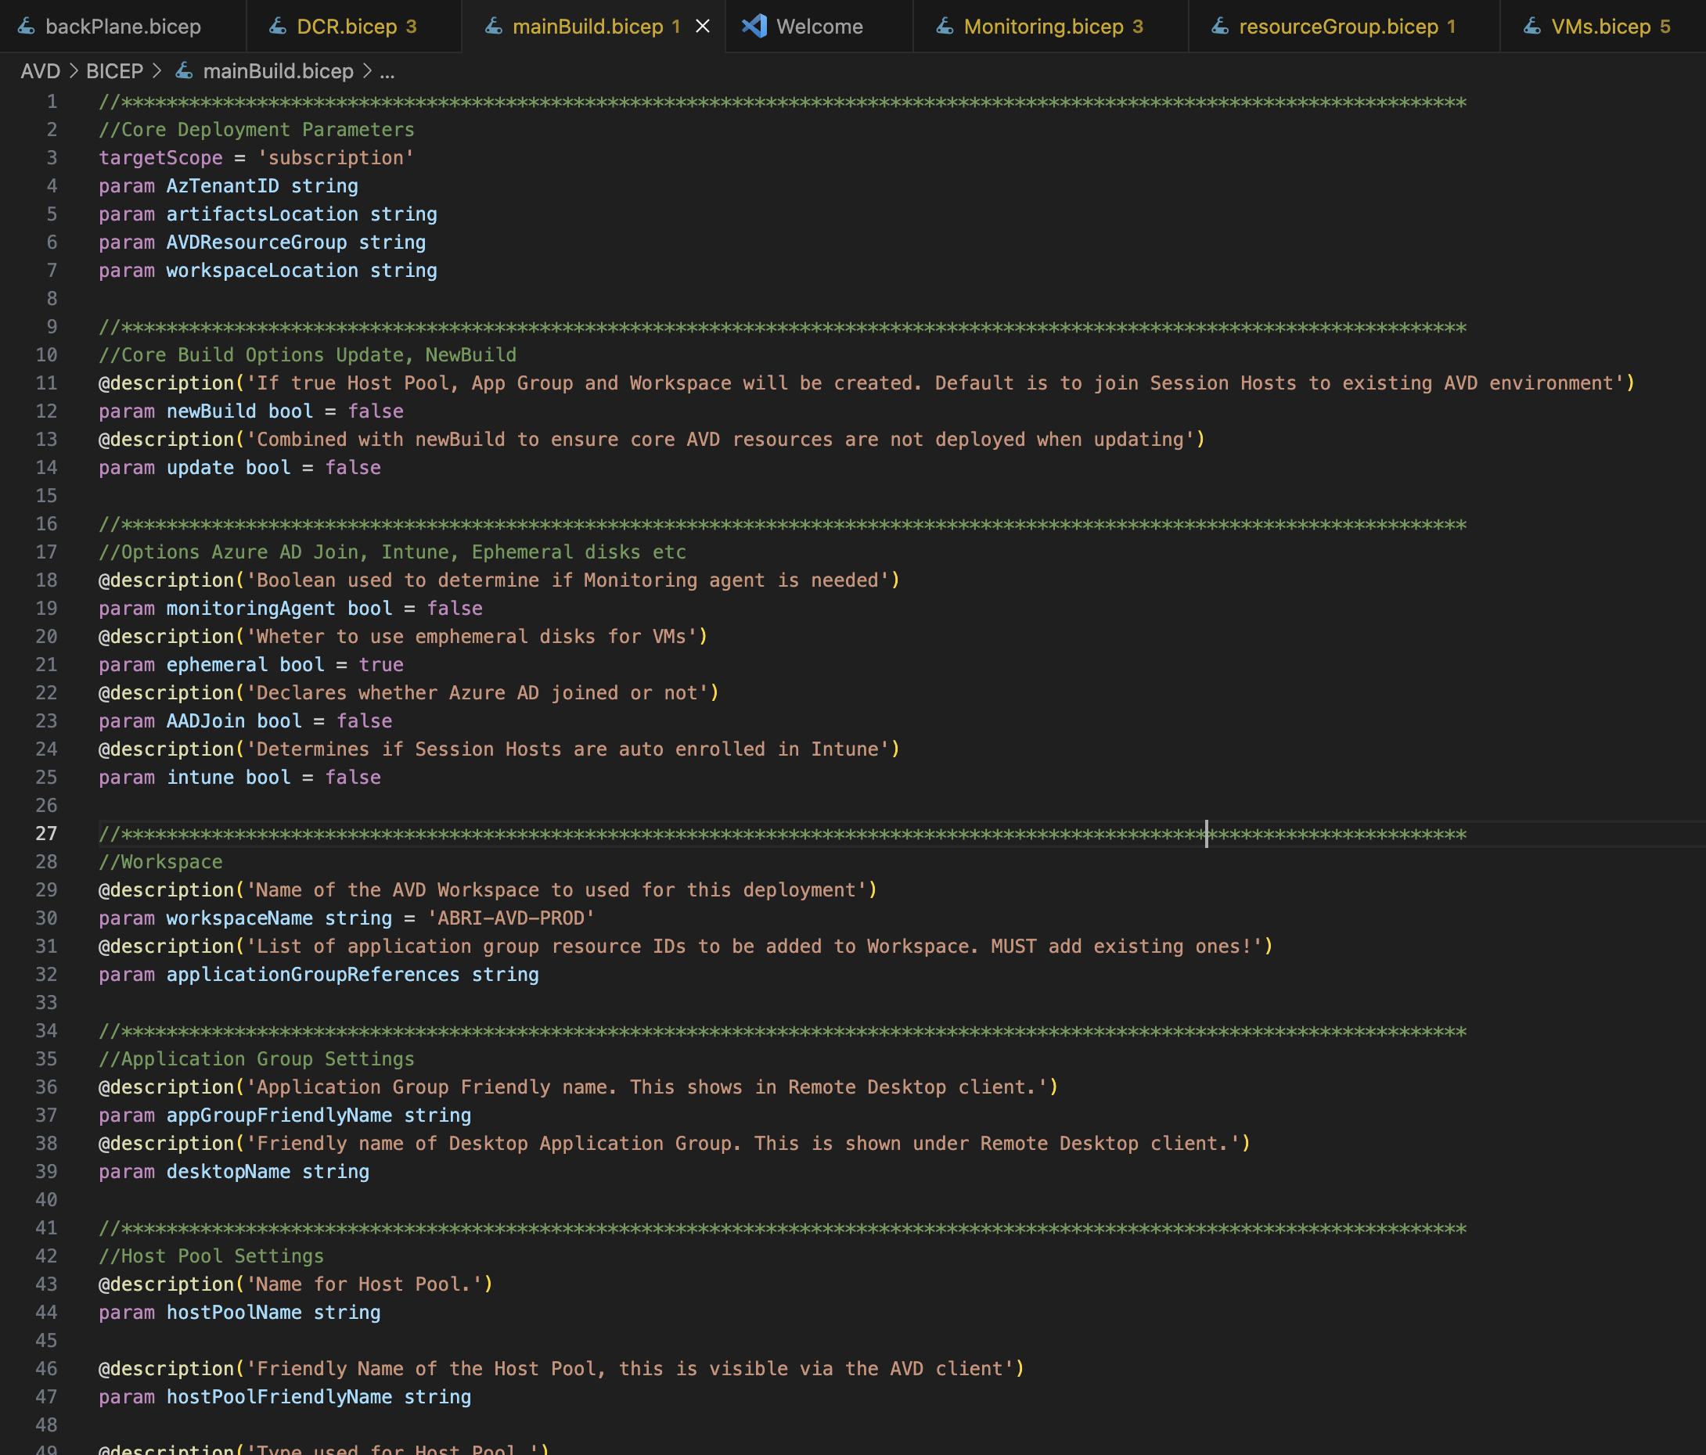1706x1455 pixels.
Task: Expand the BICEP breadcrumb folder
Action: (x=114, y=72)
